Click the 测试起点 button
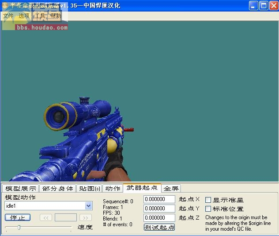This screenshot has width=279, height=236. click(x=159, y=227)
